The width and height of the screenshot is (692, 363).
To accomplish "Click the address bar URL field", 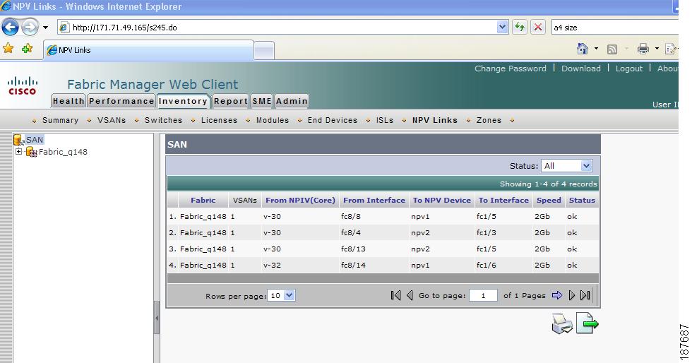I will [278, 28].
